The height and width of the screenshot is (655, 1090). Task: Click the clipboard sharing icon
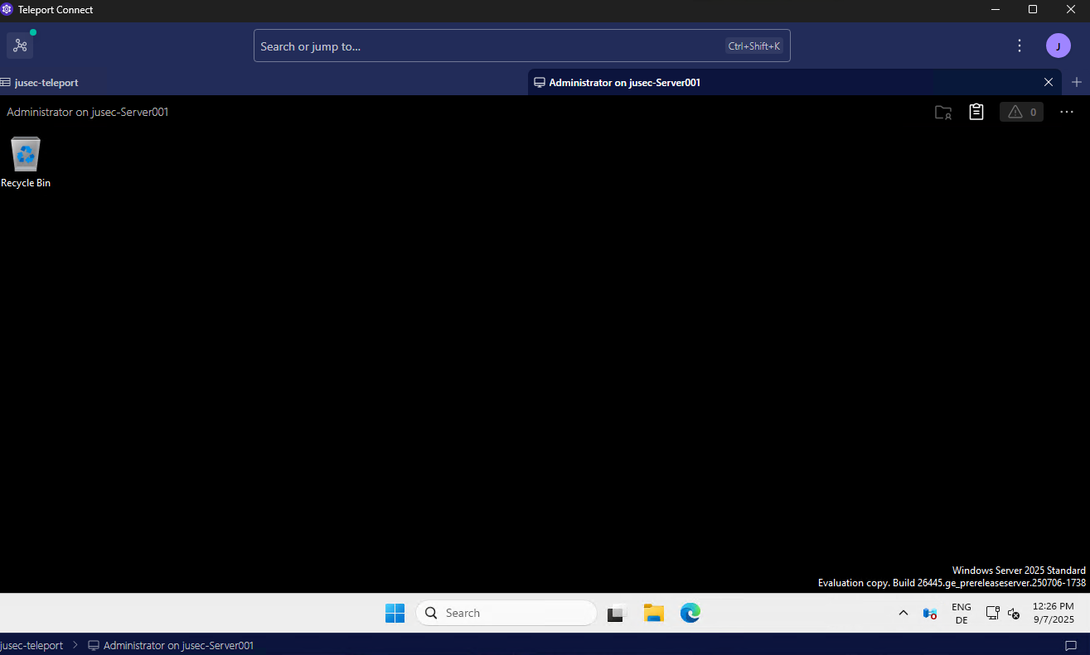pos(976,112)
